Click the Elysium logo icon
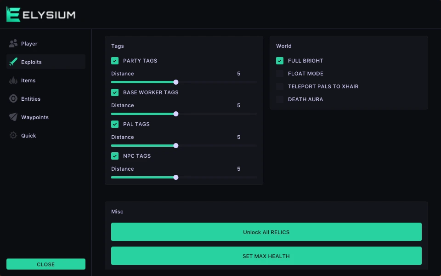441x276 pixels. click(x=13, y=14)
